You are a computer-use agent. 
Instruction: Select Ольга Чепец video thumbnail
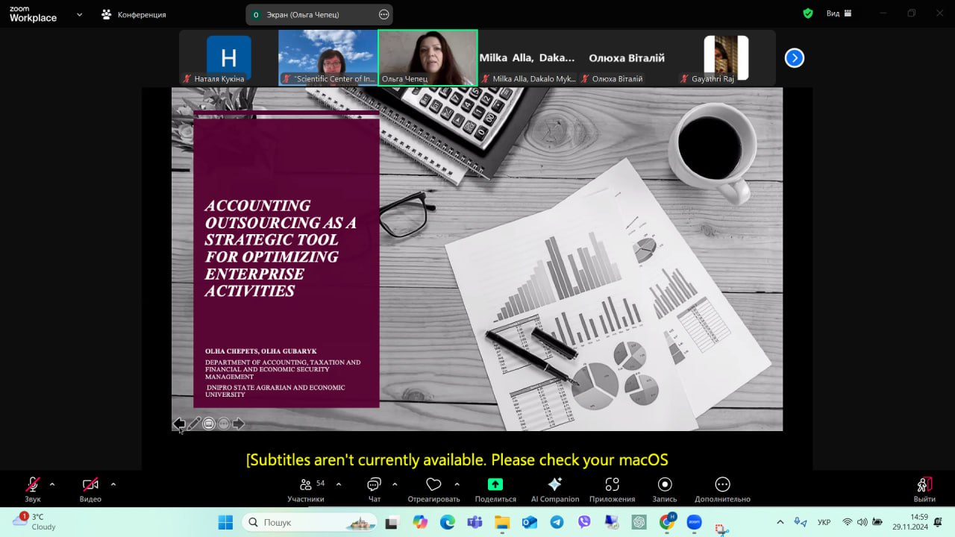pyautogui.click(x=428, y=58)
